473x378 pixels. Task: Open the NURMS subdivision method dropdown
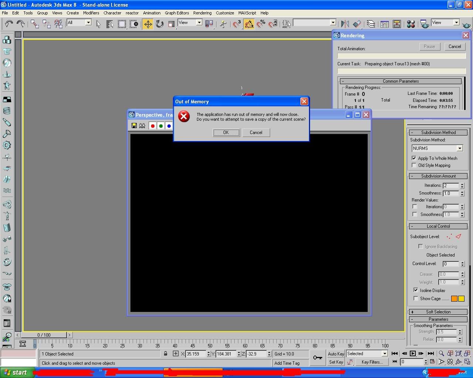click(460, 148)
